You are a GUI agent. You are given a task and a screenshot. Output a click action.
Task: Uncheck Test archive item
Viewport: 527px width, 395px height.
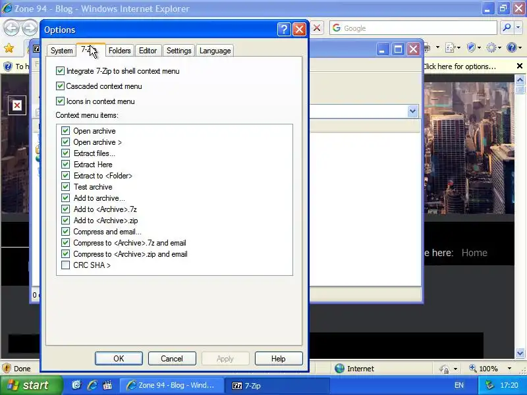[65, 187]
